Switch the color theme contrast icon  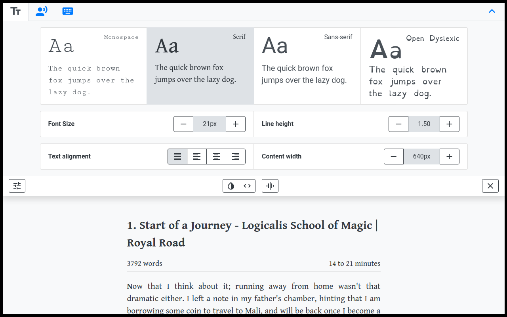(231, 186)
